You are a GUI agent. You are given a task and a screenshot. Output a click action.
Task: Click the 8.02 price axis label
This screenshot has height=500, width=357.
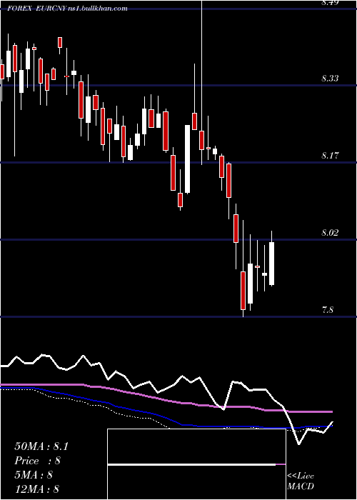point(330,233)
